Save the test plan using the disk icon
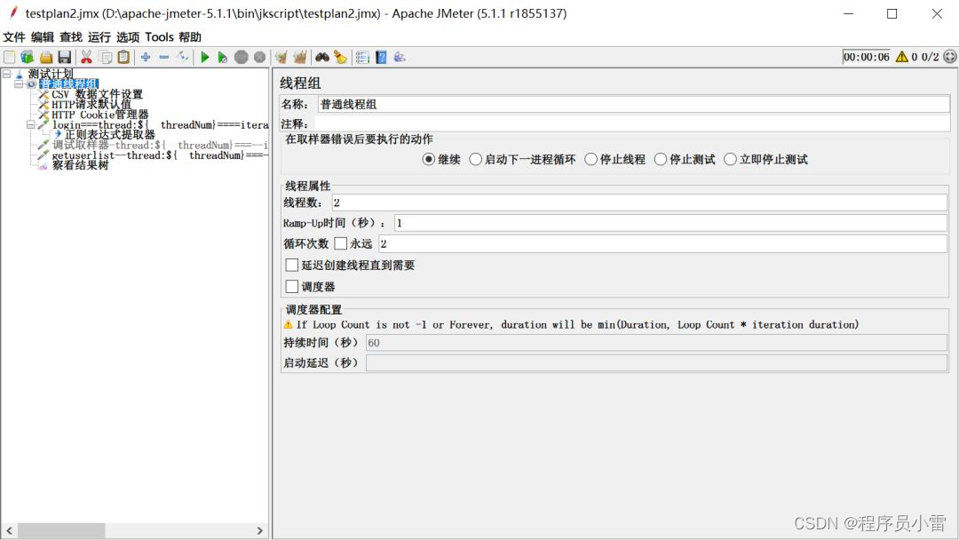This screenshot has width=959, height=540. [x=61, y=57]
